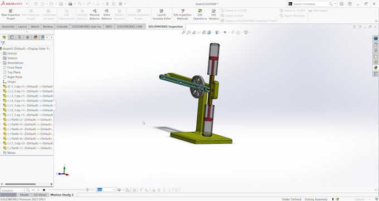Viewport: 379px width, 201px height.
Task: Stop the motion study playback
Action: pos(44,190)
